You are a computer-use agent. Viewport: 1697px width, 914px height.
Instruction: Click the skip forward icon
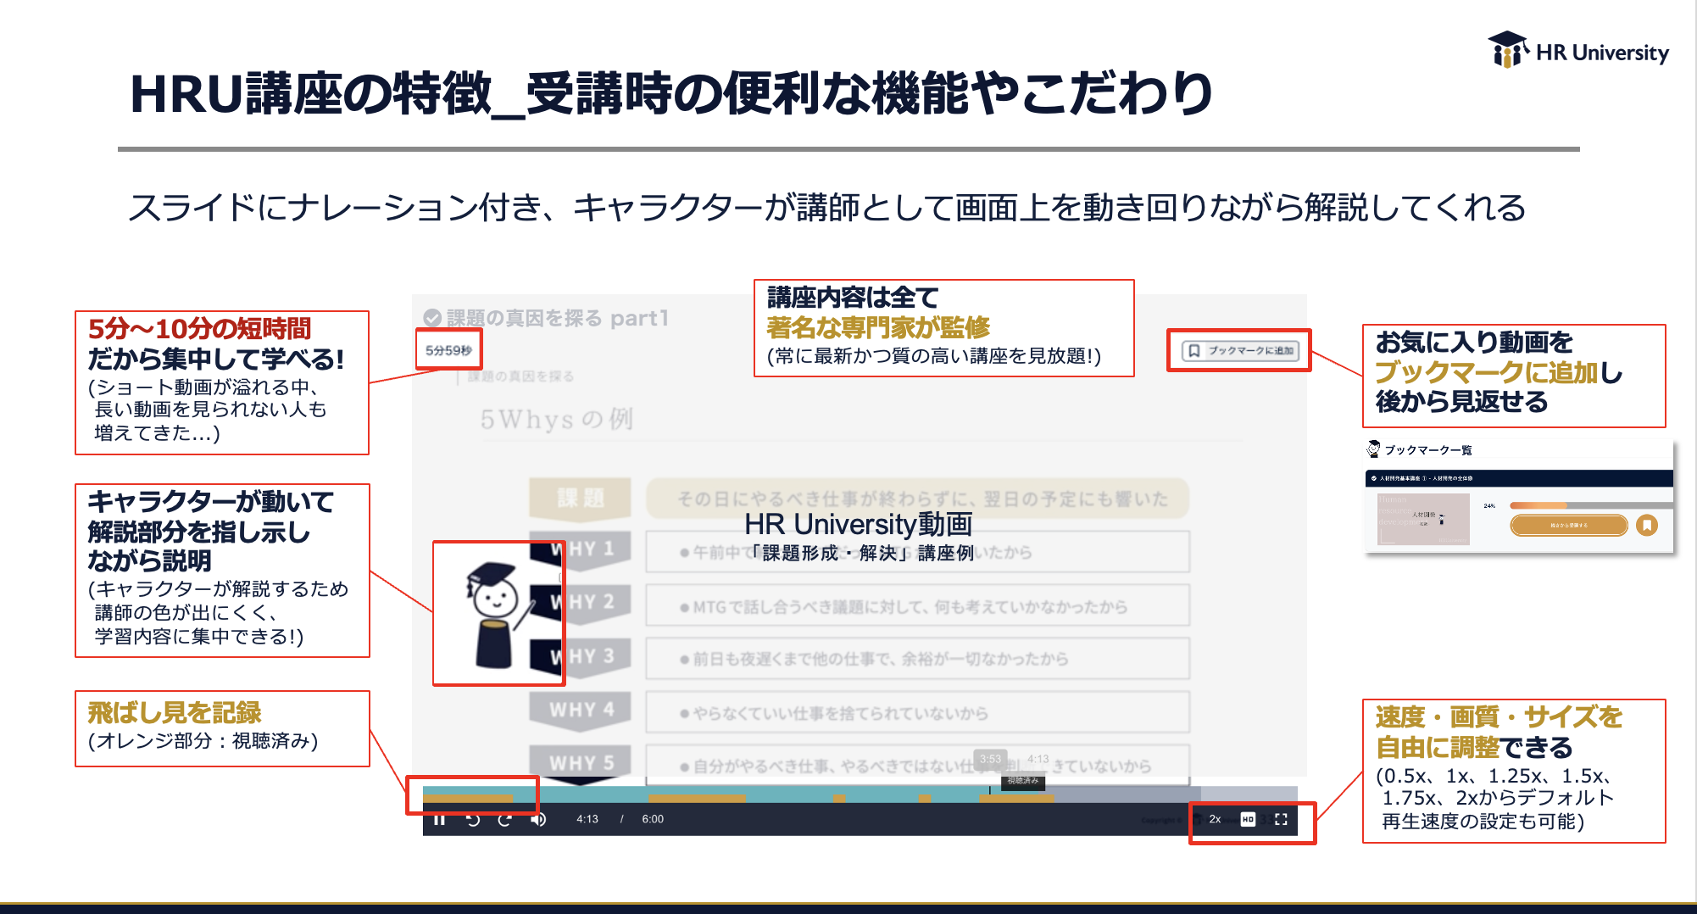click(x=504, y=820)
